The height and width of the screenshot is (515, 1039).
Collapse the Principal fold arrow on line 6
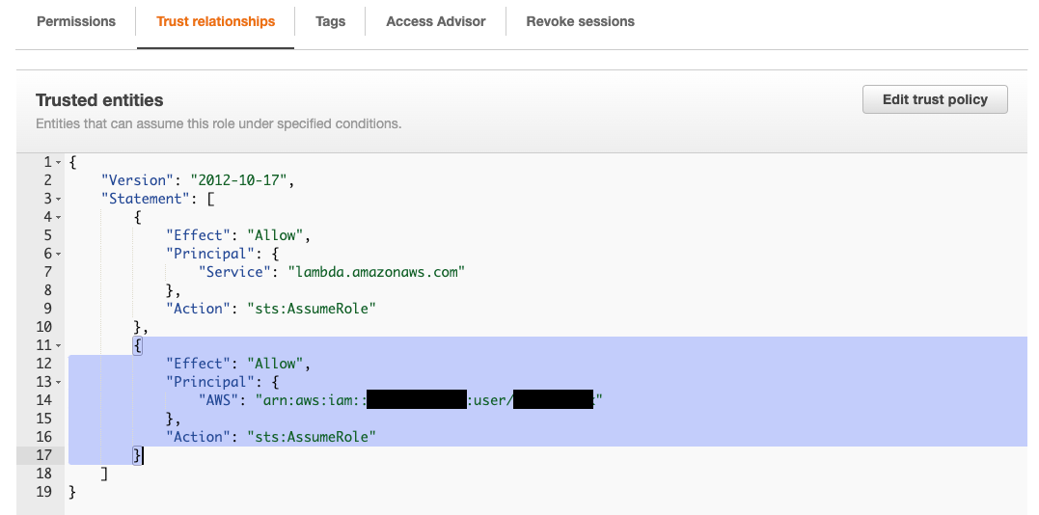(x=58, y=254)
